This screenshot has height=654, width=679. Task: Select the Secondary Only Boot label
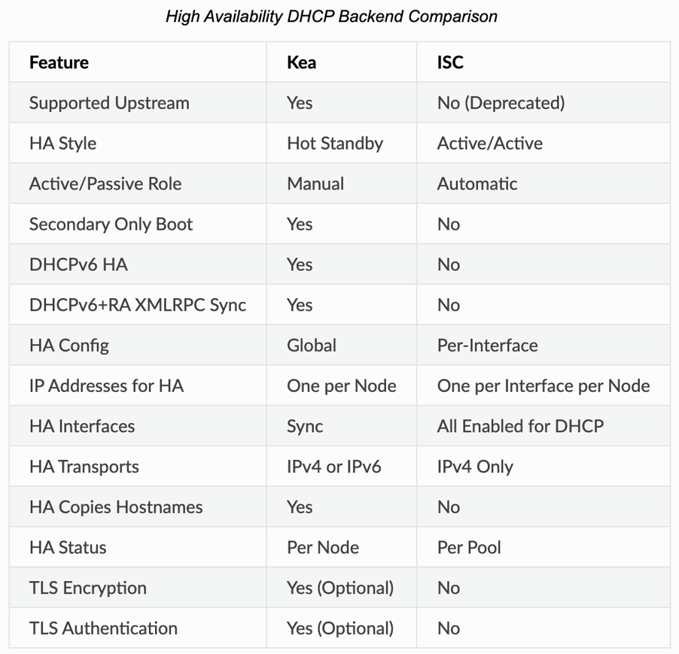click(111, 224)
